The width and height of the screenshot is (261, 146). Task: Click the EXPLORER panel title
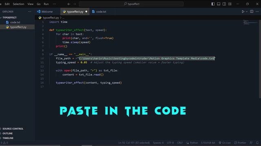[x=8, y=12]
